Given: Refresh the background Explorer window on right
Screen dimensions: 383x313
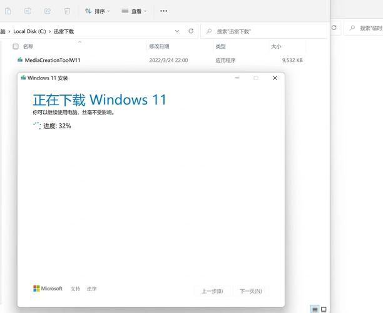Looking at the screenshot, I should tap(334, 28).
